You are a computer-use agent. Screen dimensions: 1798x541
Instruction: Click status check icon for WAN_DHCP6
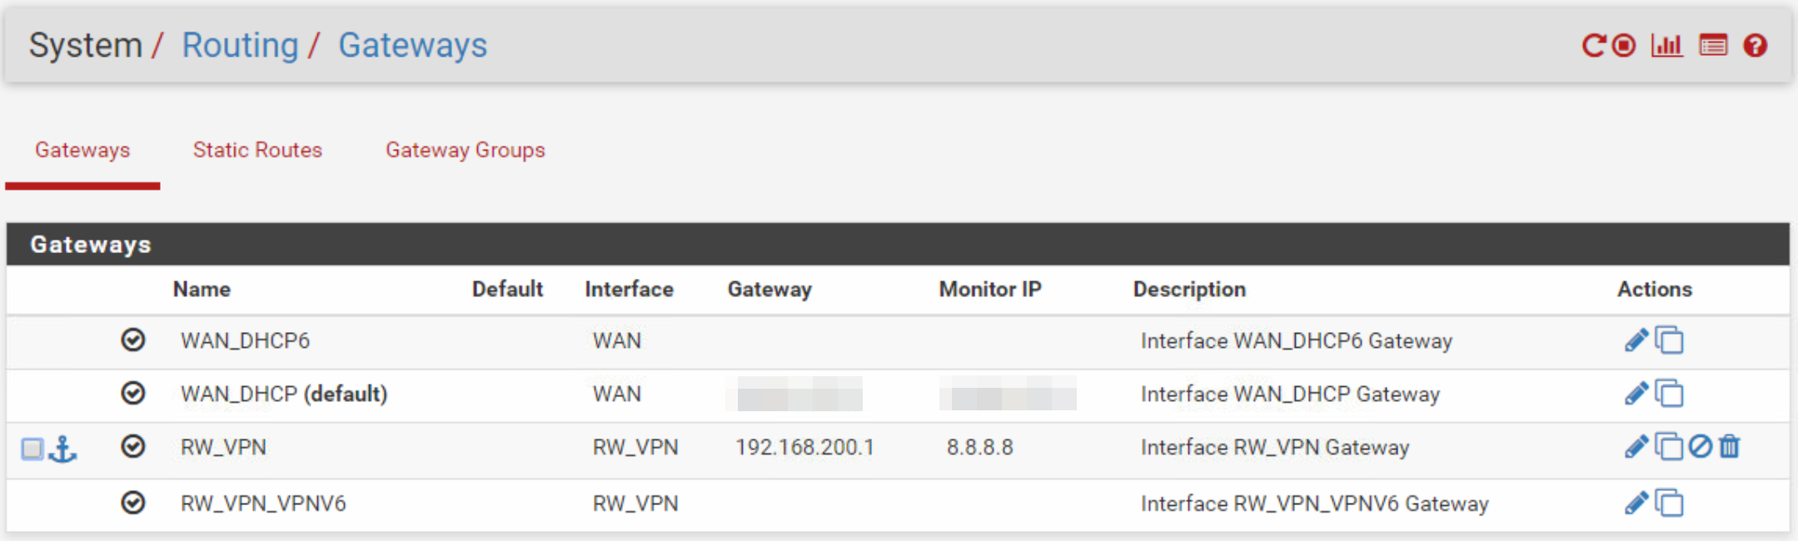tap(133, 340)
